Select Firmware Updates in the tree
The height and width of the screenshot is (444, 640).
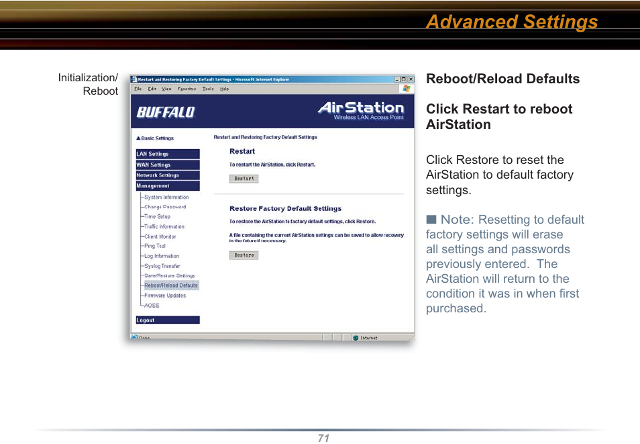(165, 296)
